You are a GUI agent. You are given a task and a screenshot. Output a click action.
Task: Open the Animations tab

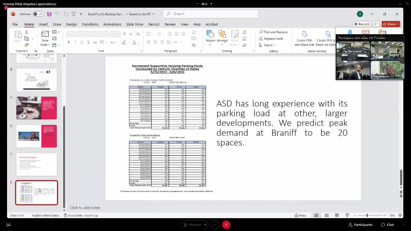tap(112, 24)
